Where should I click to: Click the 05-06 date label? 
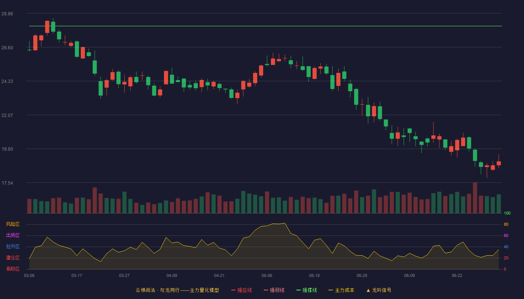(x=267, y=275)
